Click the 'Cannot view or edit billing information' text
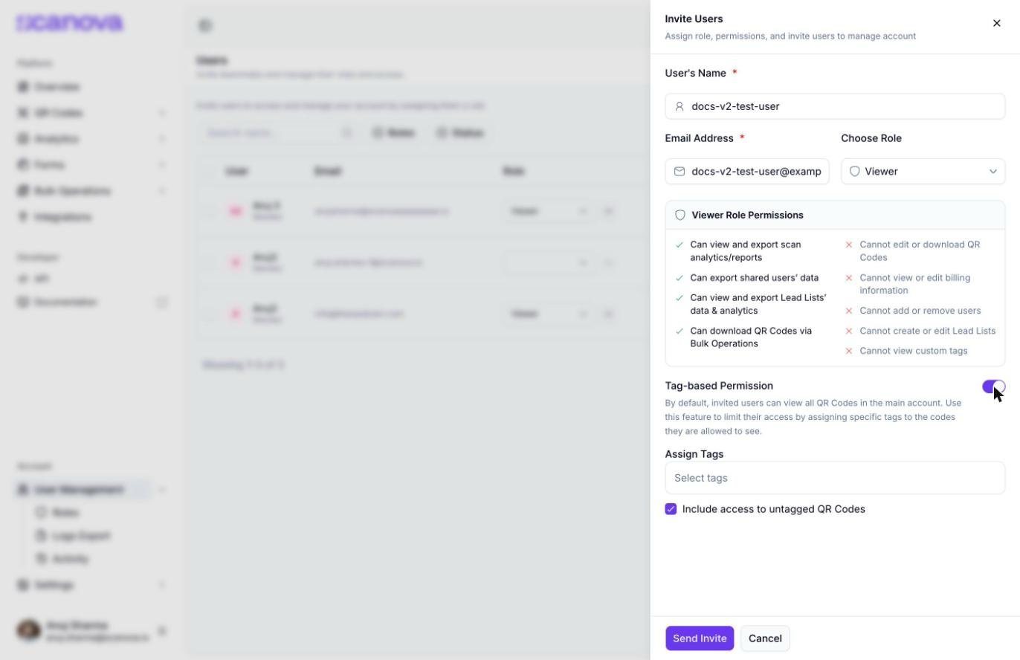This screenshot has width=1020, height=660. click(915, 284)
